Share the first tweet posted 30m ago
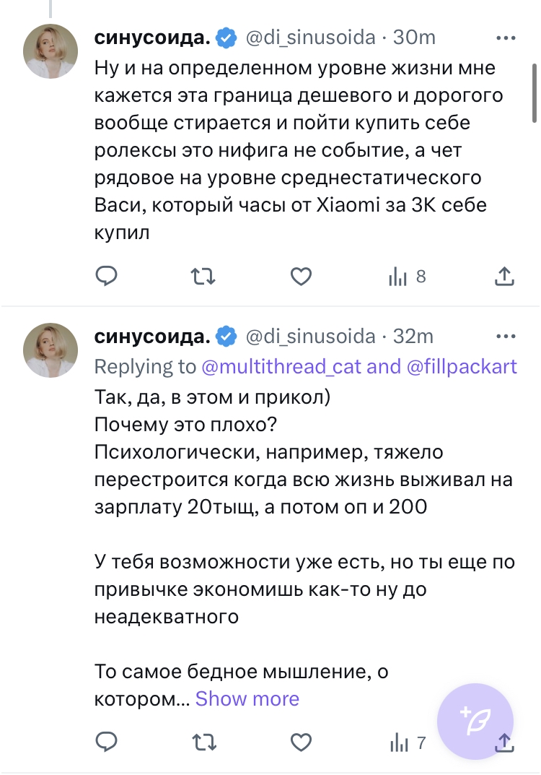The image size is (541, 775). coord(504,277)
